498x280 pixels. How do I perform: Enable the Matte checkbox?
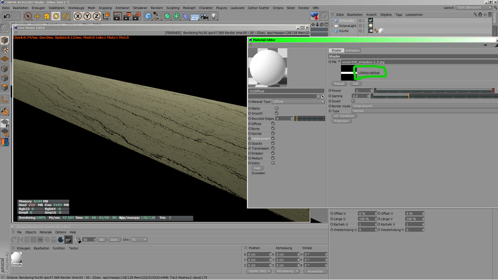pos(276,108)
